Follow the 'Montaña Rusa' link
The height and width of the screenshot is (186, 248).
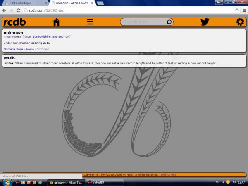(x=13, y=49)
